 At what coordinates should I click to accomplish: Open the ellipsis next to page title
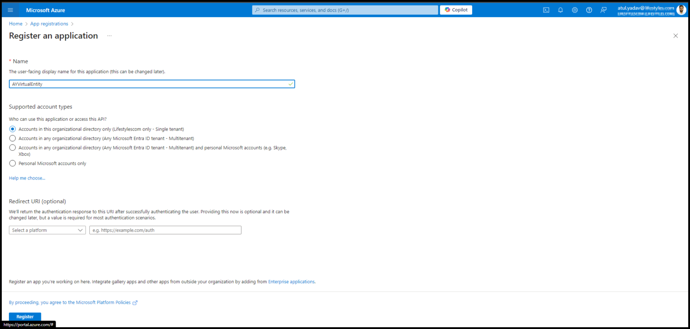[109, 35]
